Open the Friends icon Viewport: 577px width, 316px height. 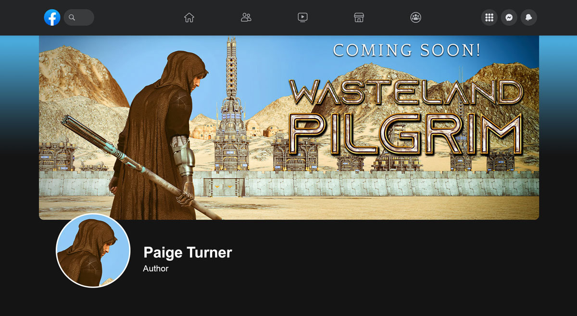point(246,18)
